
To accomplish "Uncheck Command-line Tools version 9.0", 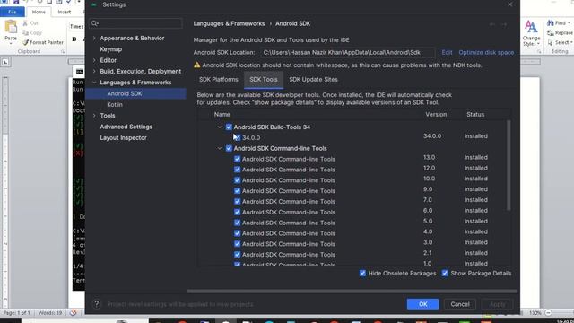I will (237, 191).
